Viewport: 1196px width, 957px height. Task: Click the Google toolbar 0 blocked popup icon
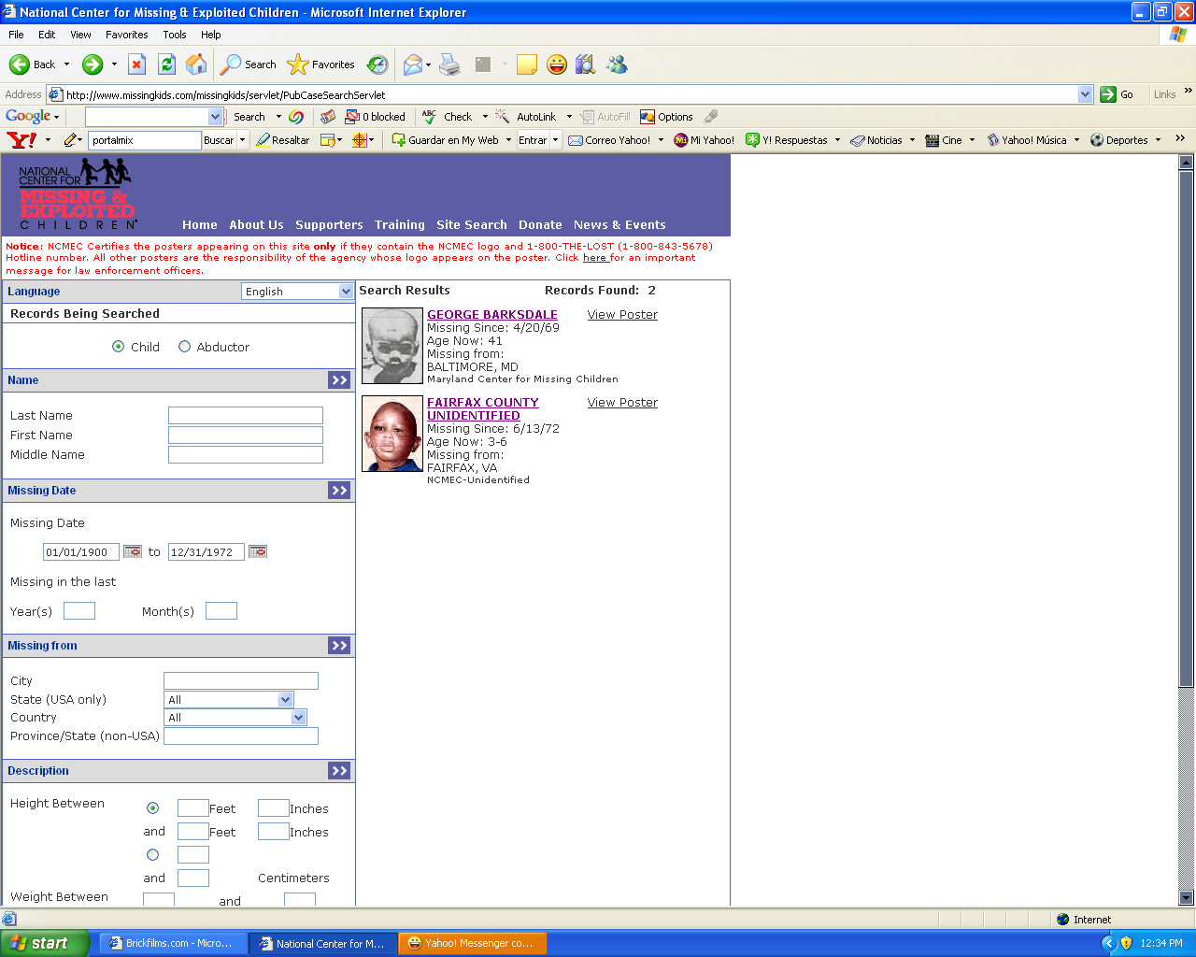(x=376, y=117)
